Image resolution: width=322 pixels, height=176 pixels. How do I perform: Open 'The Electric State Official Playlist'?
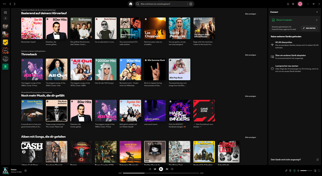(204, 28)
